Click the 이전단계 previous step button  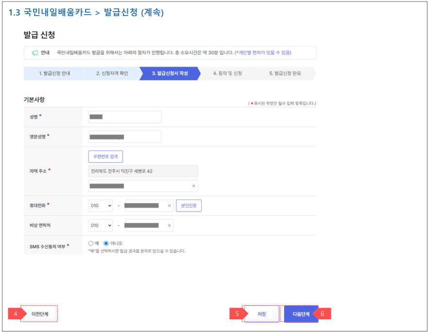click(39, 314)
